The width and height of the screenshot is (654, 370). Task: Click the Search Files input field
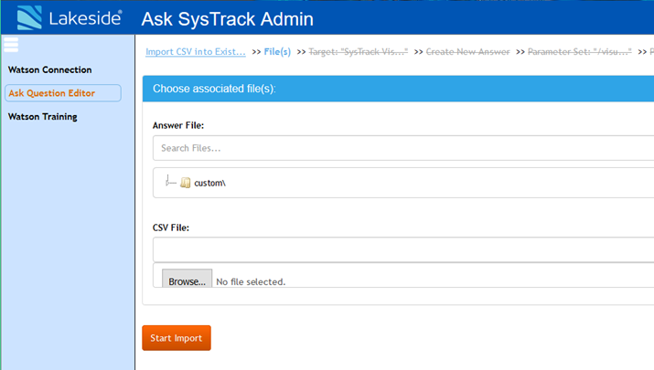[403, 148]
